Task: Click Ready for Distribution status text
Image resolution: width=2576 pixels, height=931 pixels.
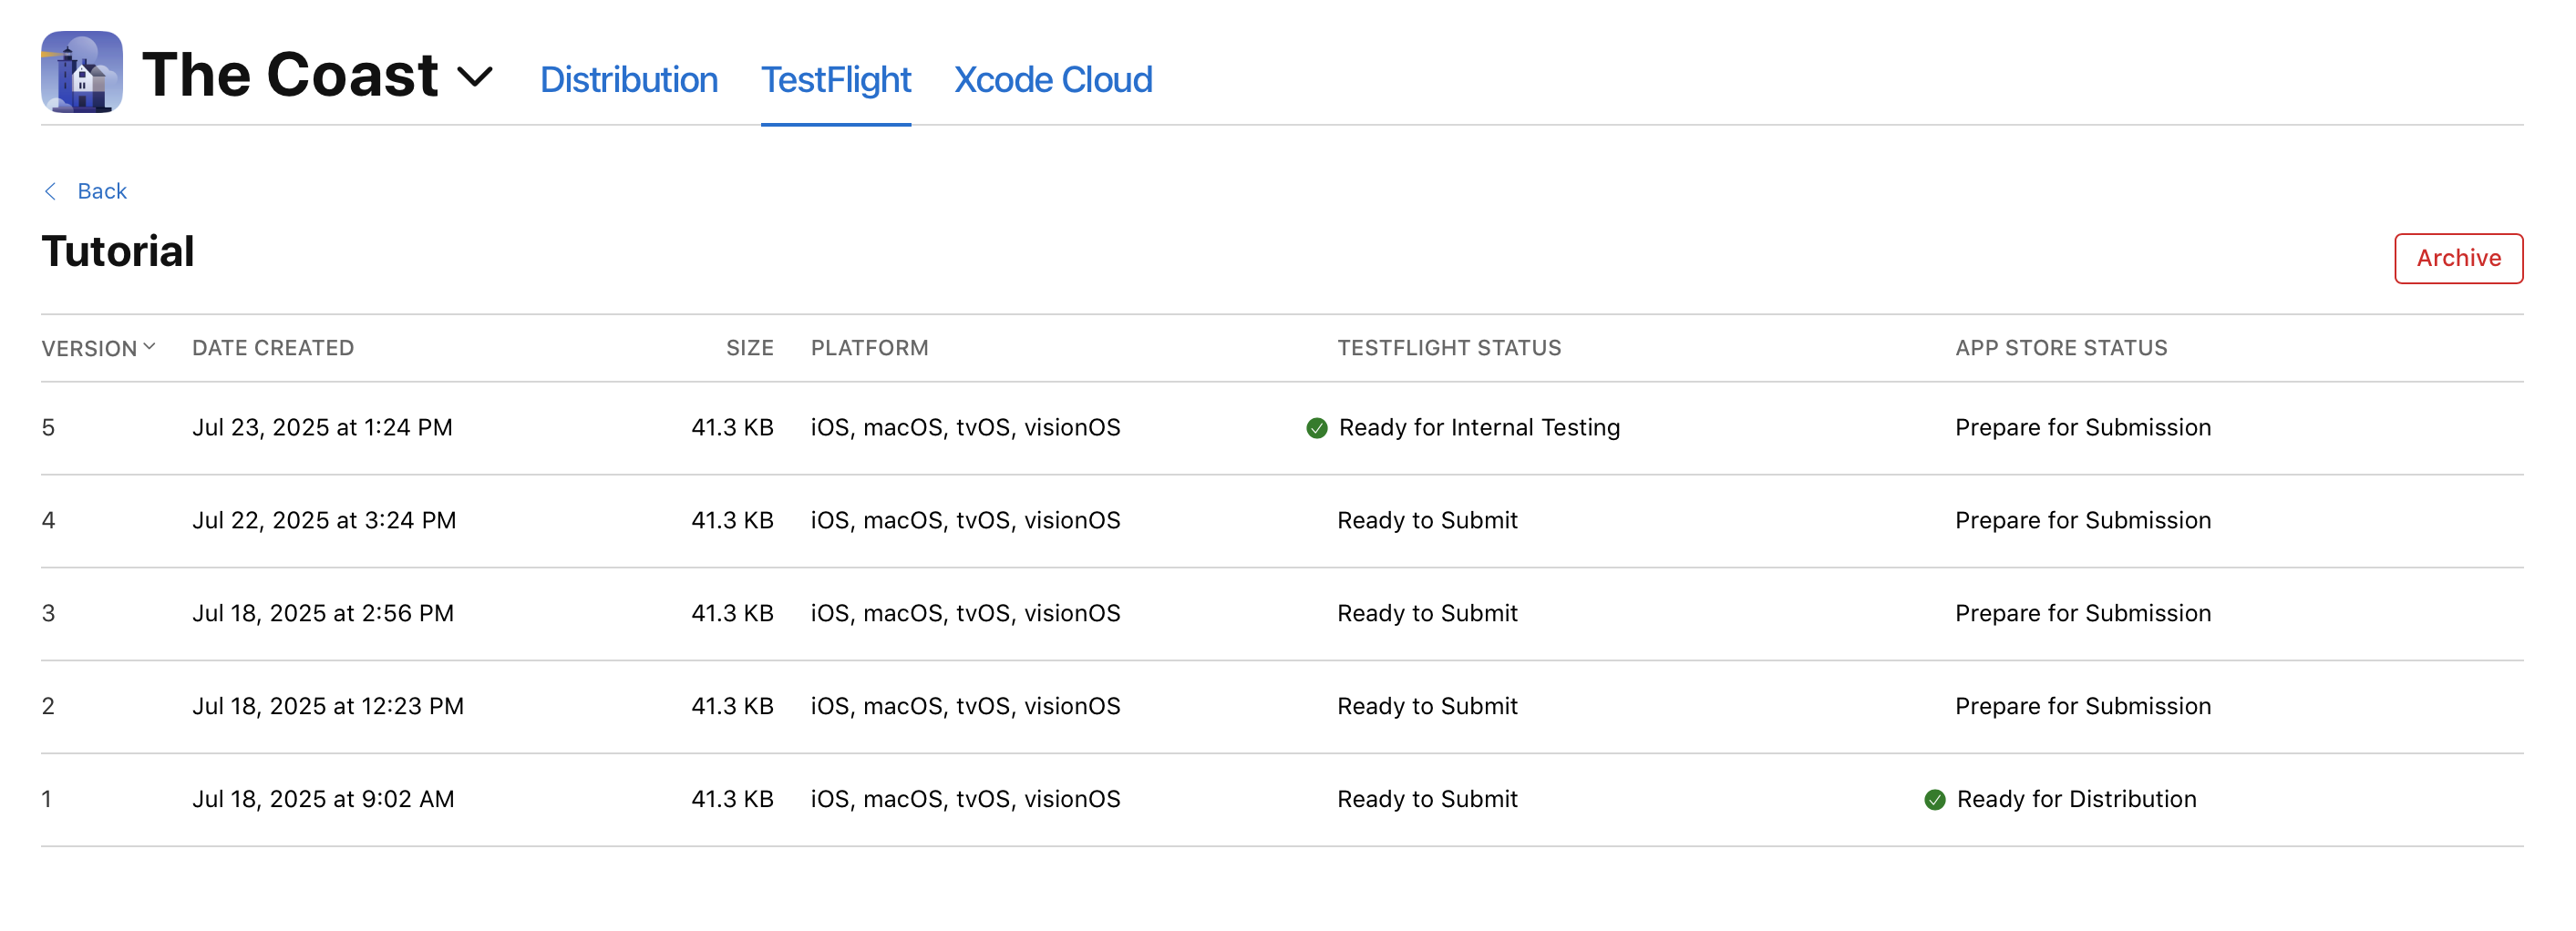Action: (x=2075, y=799)
